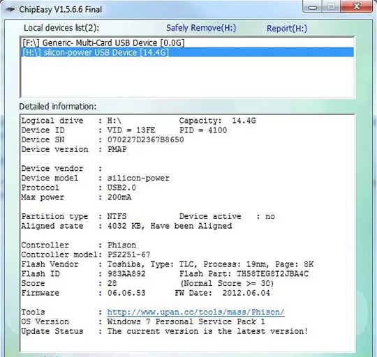Click the Firmware version 06.06.53 text

(x=126, y=293)
